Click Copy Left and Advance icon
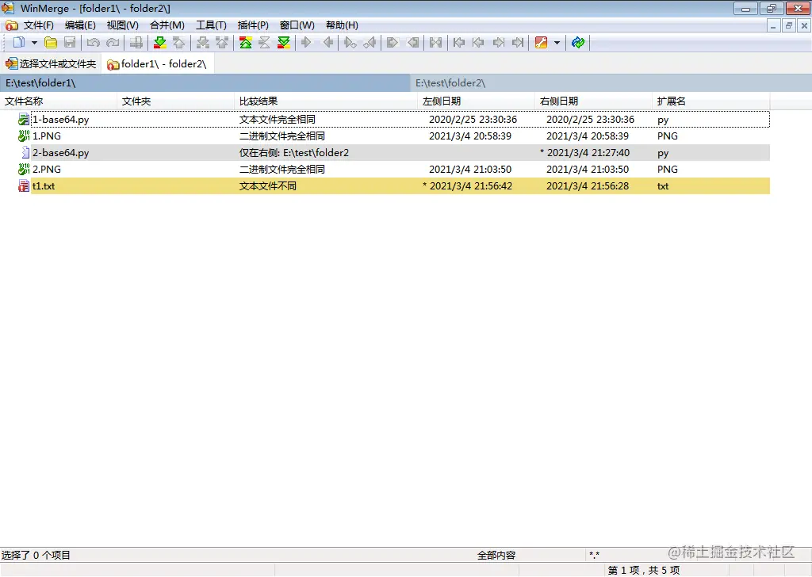 point(370,43)
